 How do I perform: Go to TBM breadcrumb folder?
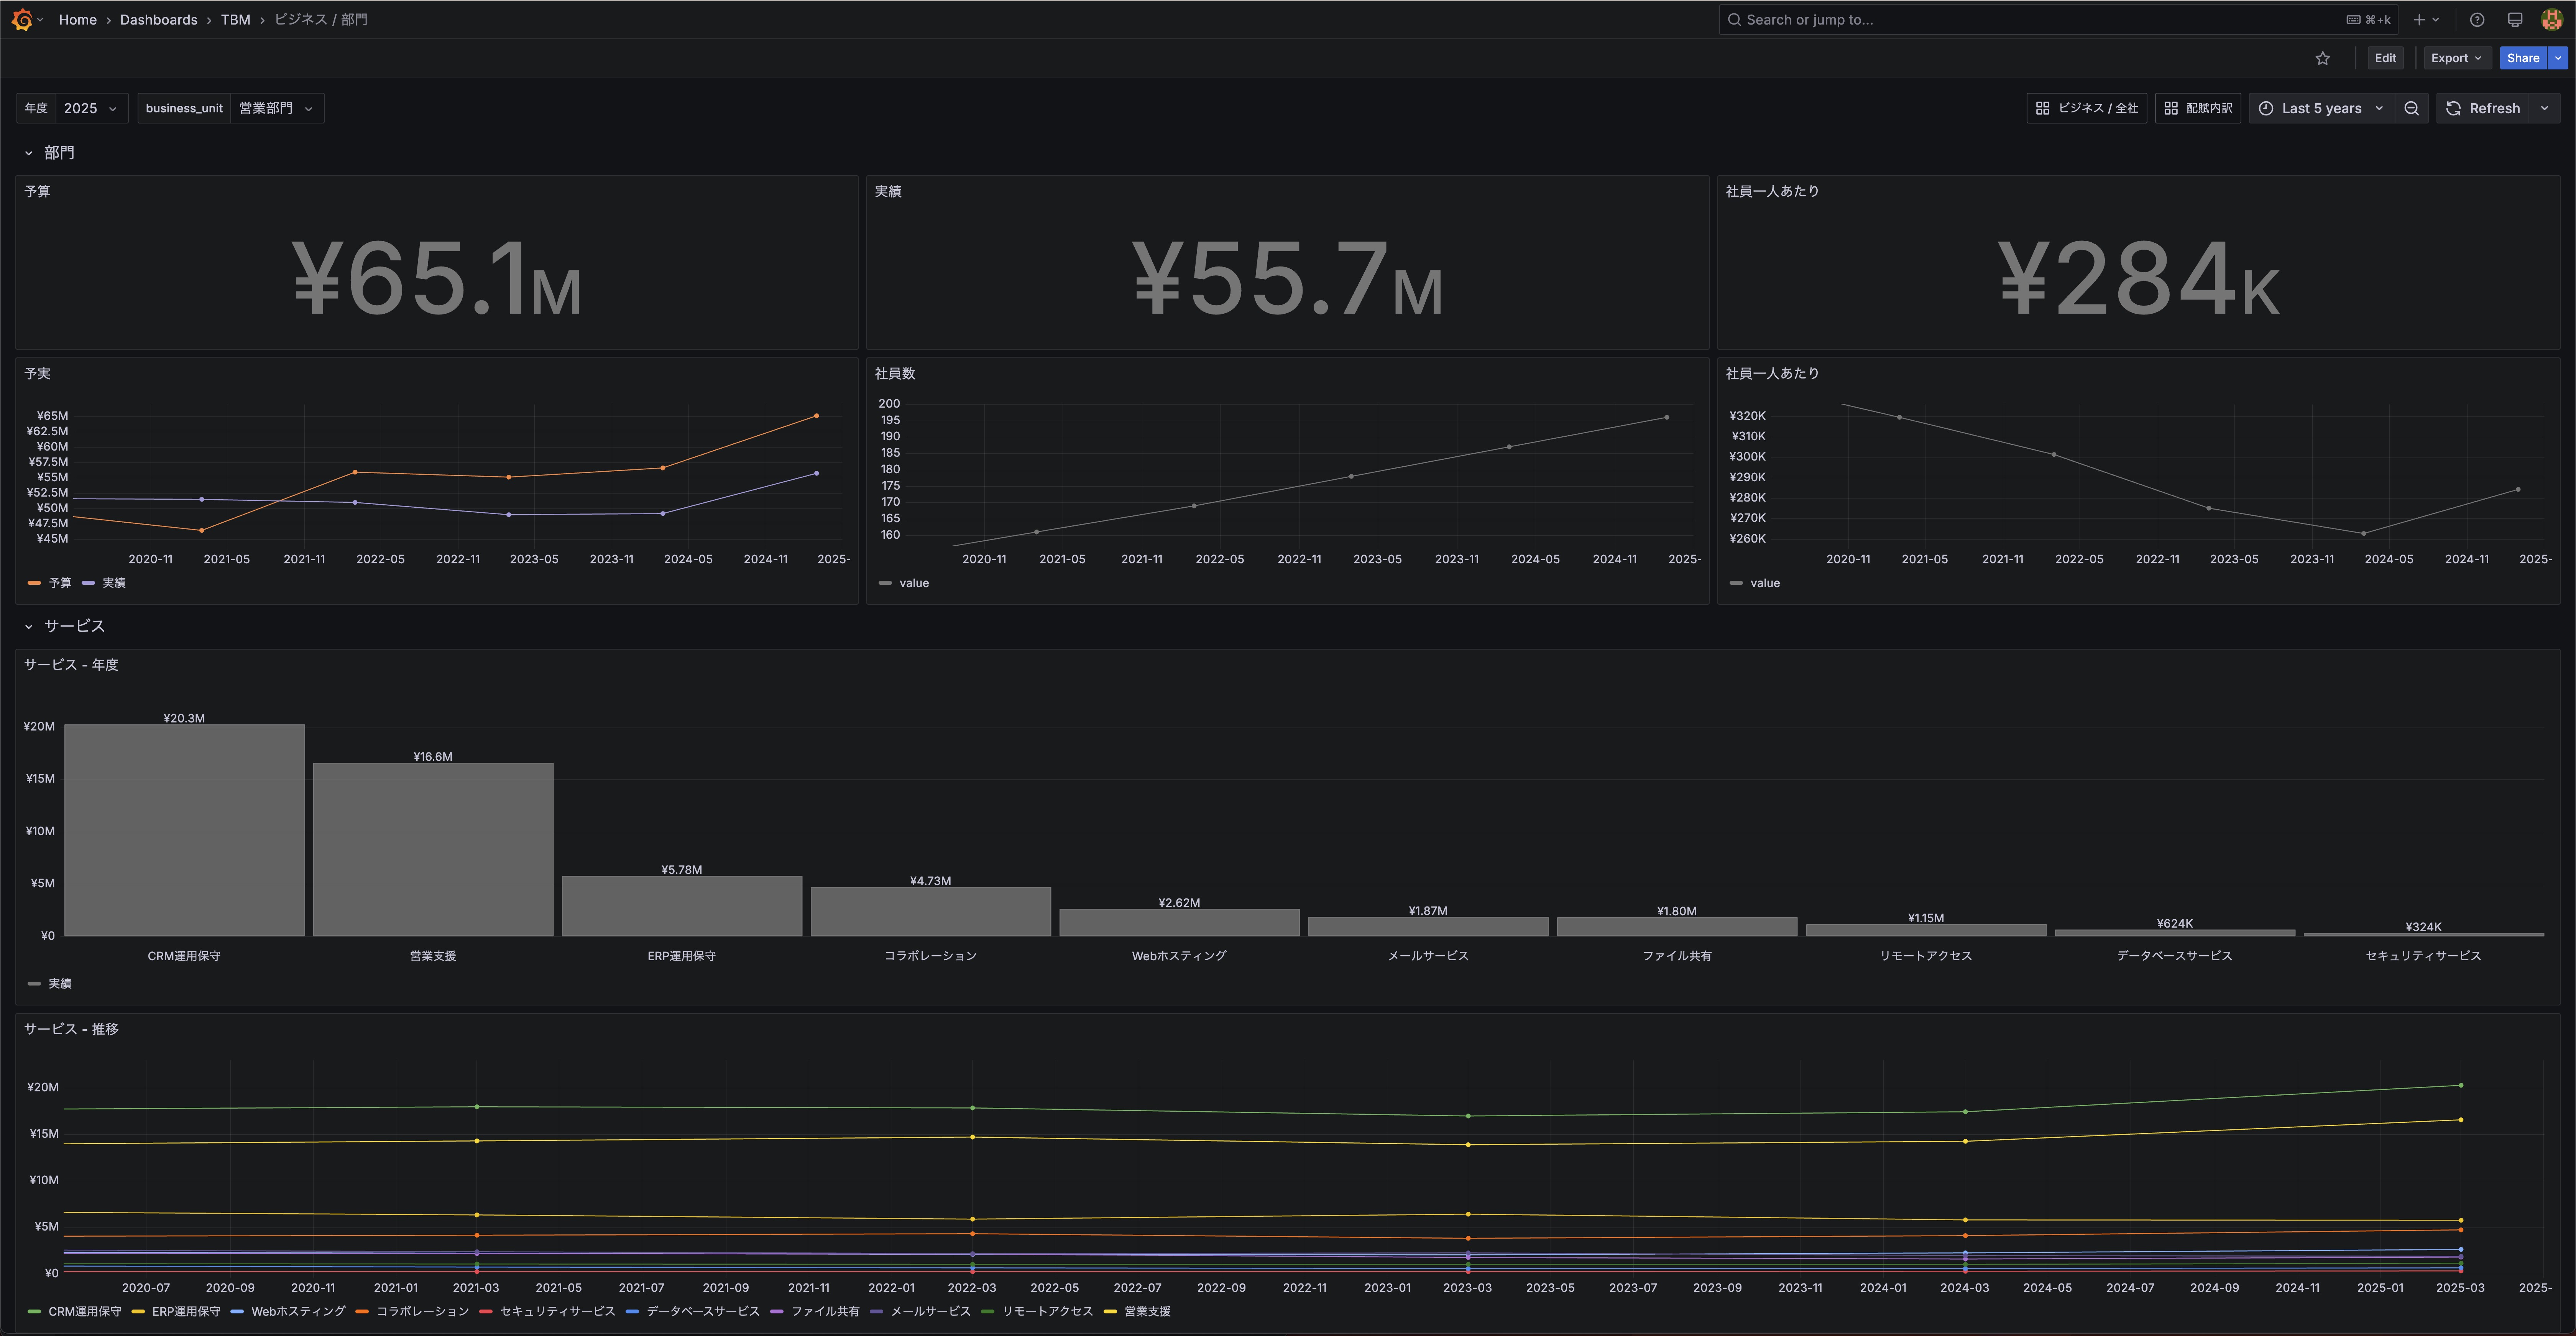coord(236,19)
